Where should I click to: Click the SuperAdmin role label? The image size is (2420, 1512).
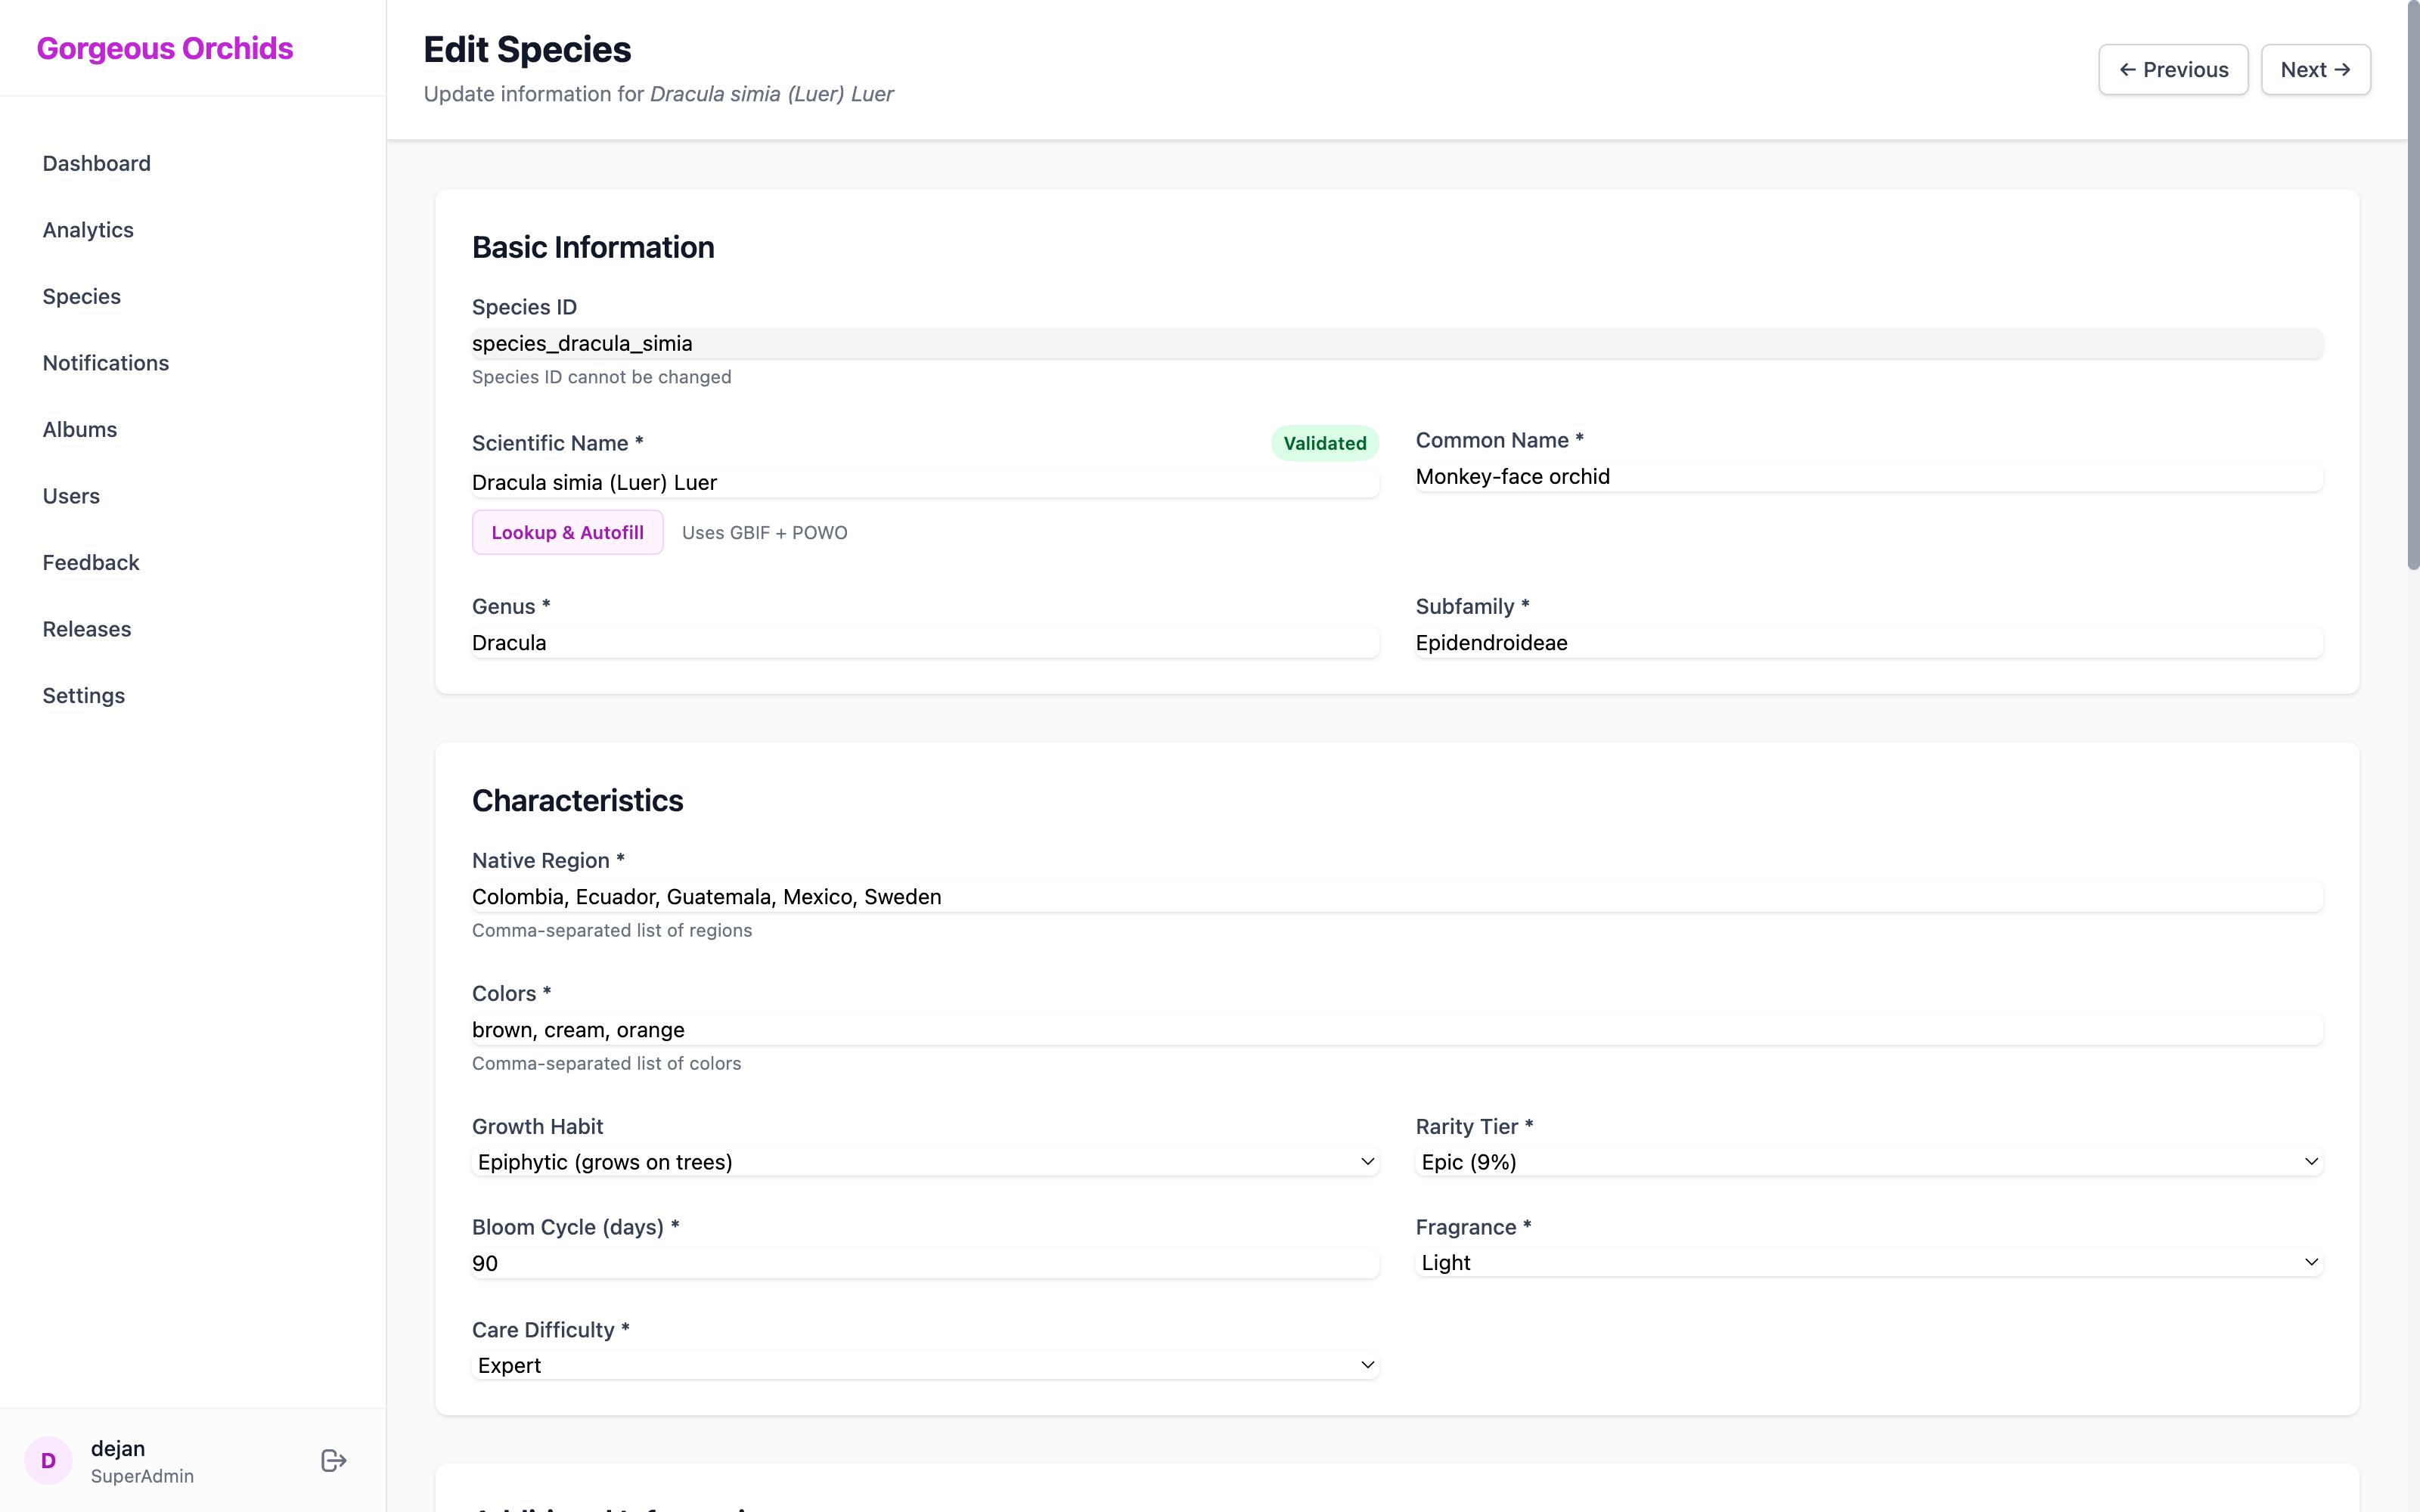[x=142, y=1476]
